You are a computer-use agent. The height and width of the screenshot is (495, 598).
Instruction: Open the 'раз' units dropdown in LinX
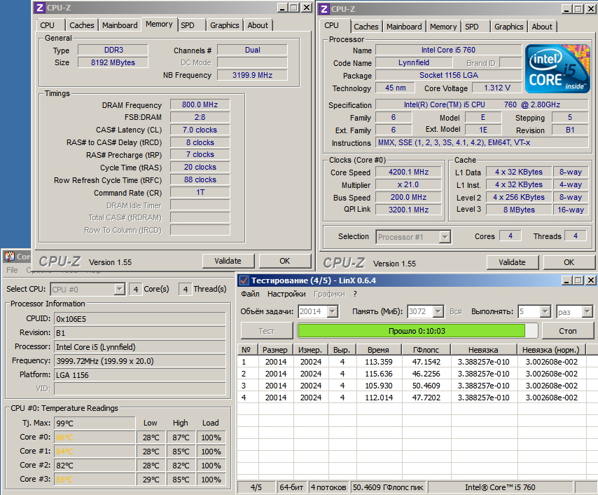point(586,311)
